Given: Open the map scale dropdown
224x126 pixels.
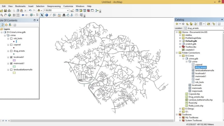Looking at the screenshot, I should (x=68, y=11).
